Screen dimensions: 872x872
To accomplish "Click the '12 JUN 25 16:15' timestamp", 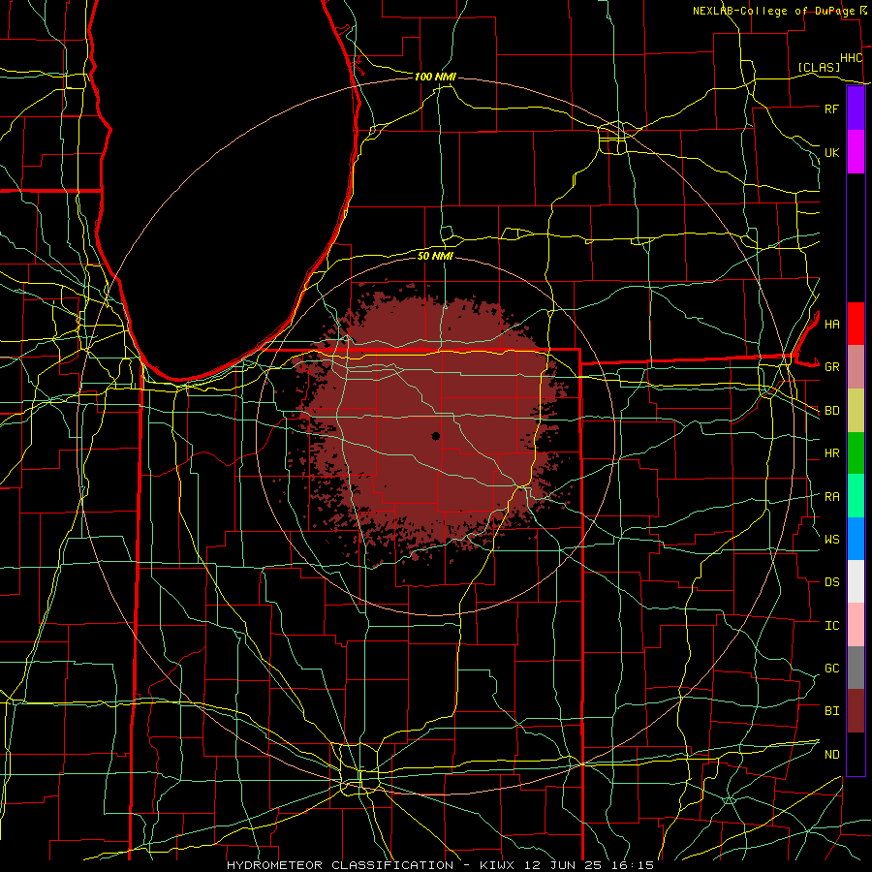I will coord(590,865).
